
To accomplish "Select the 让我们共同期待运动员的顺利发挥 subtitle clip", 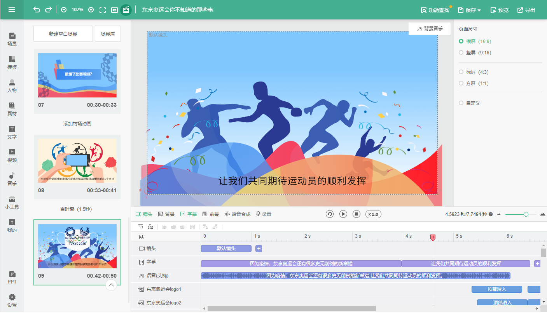I will [466, 264].
